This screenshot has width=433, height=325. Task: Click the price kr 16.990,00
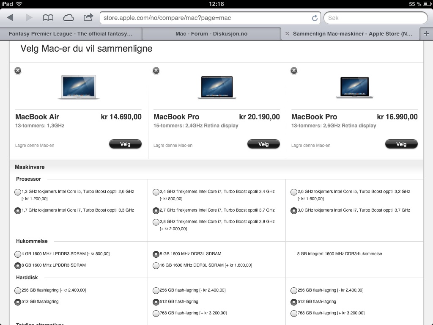click(x=397, y=117)
